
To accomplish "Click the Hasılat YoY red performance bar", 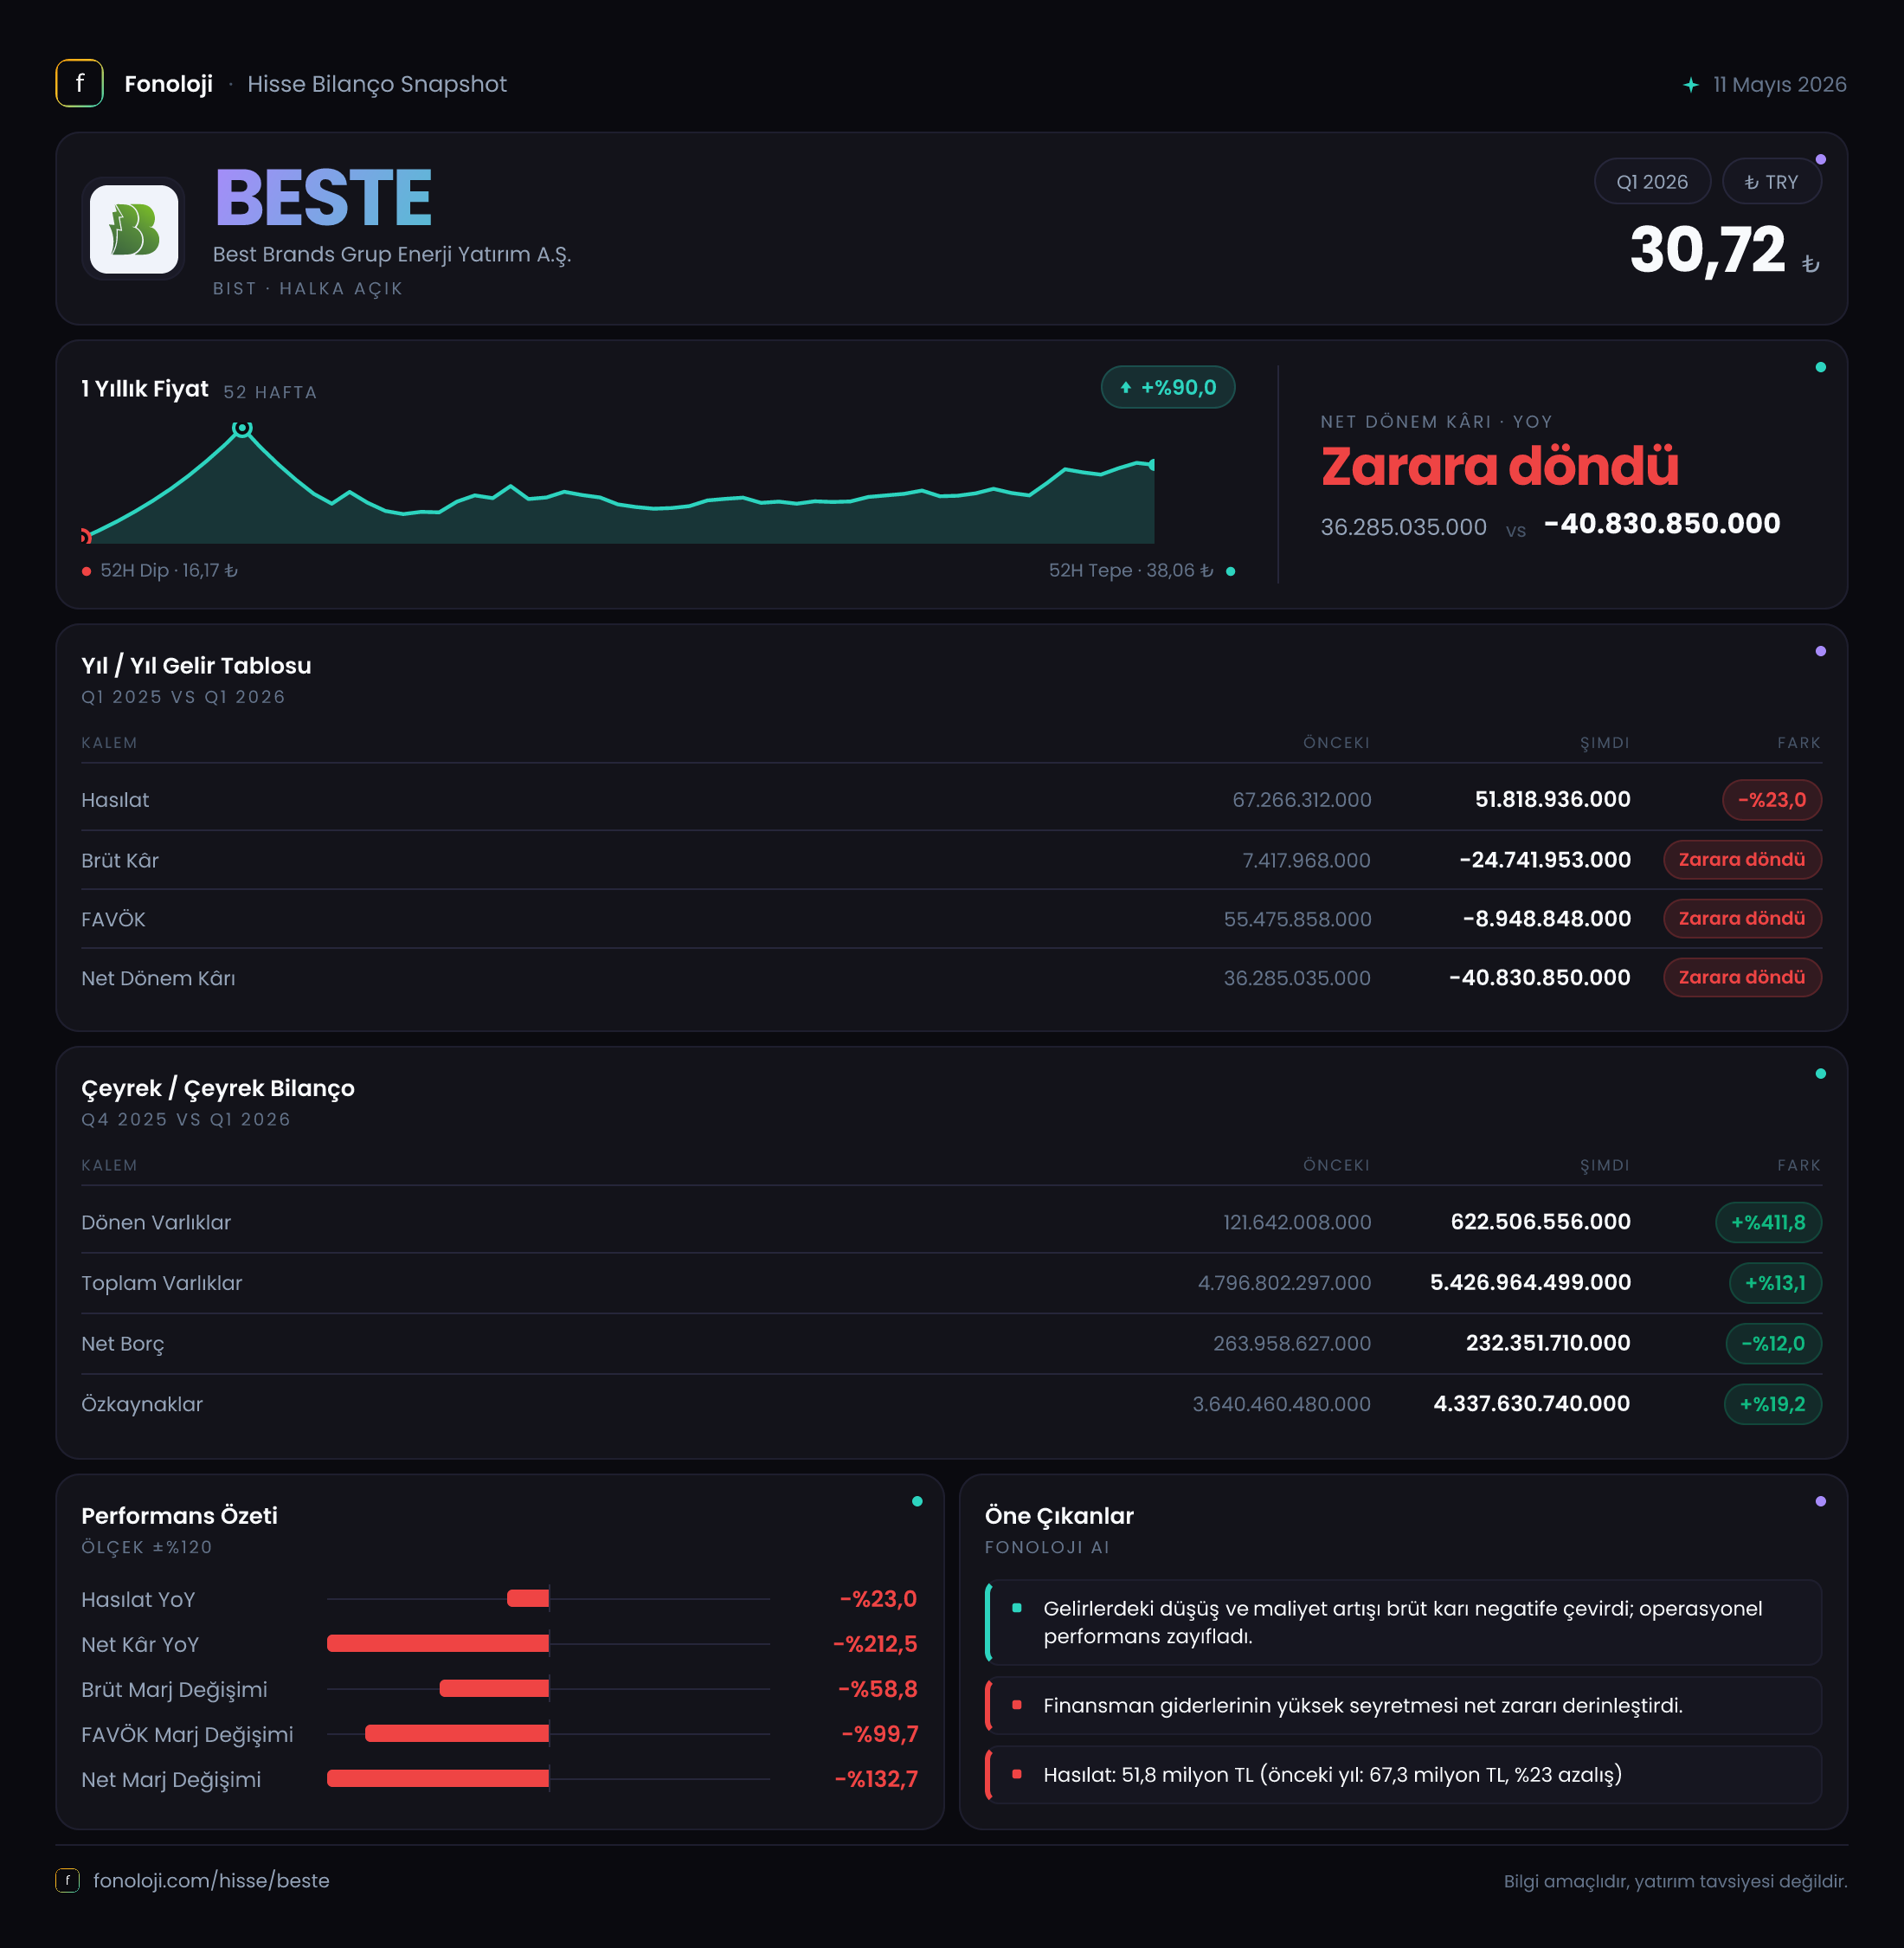I will pyautogui.click(x=528, y=1599).
